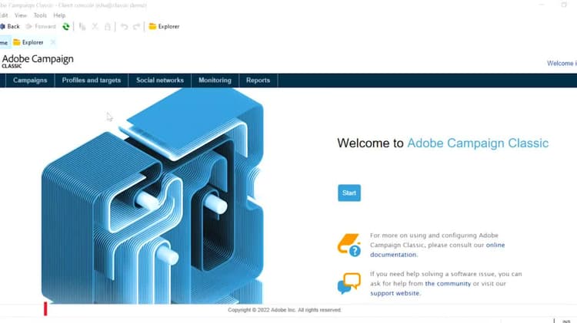Viewport: 577px width, 323px height.
Task: Click the online documentation help icon
Action: pyautogui.click(x=349, y=246)
